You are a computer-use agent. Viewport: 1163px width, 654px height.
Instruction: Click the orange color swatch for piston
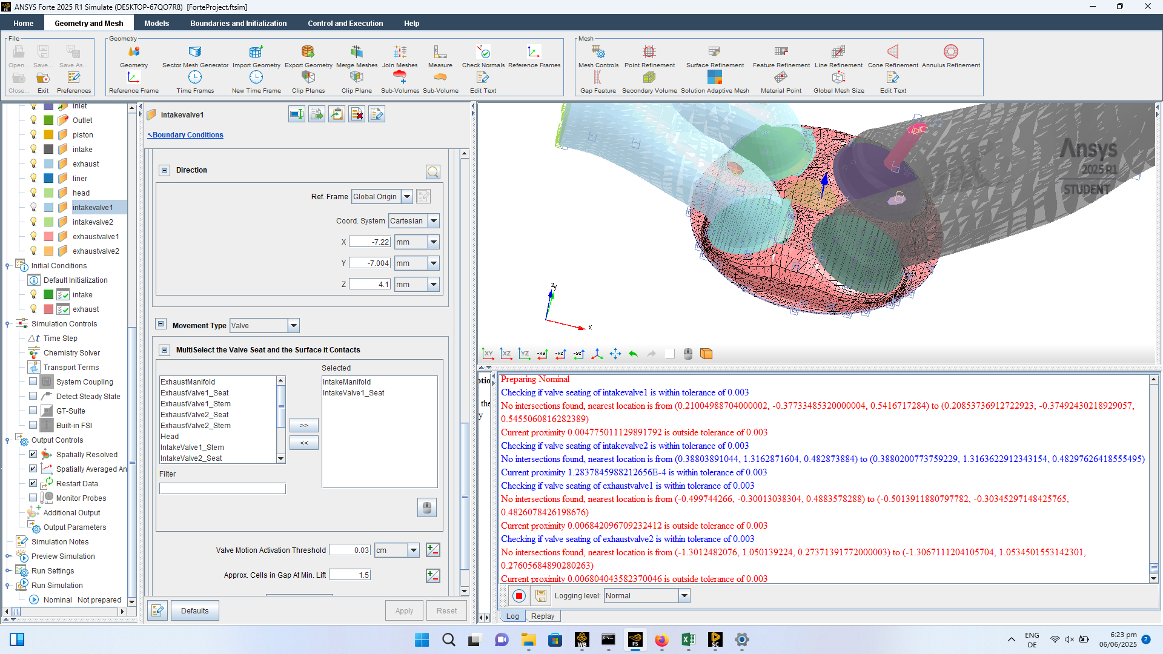48,134
